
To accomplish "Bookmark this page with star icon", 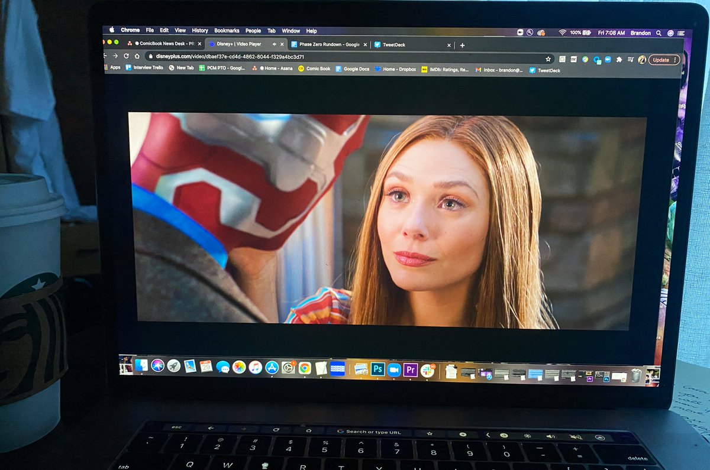I will [548, 59].
